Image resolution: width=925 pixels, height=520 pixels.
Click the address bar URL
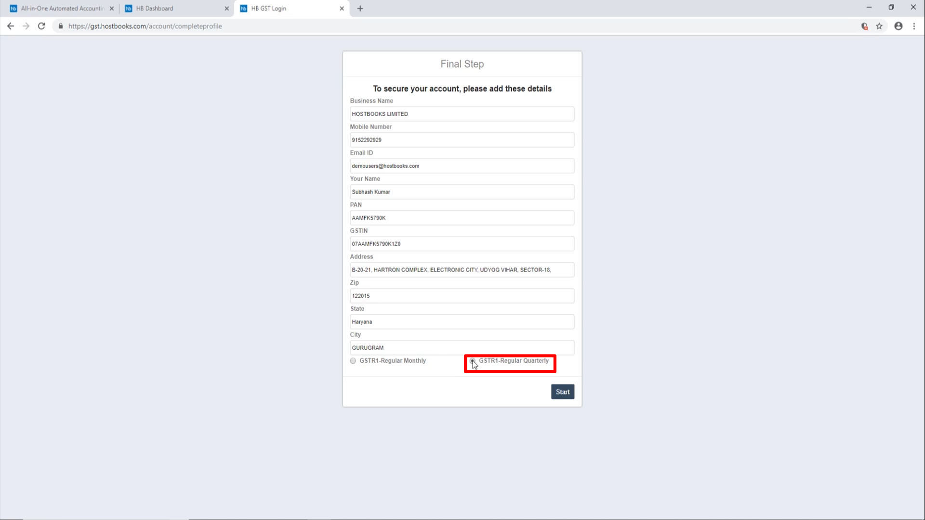[145, 26]
